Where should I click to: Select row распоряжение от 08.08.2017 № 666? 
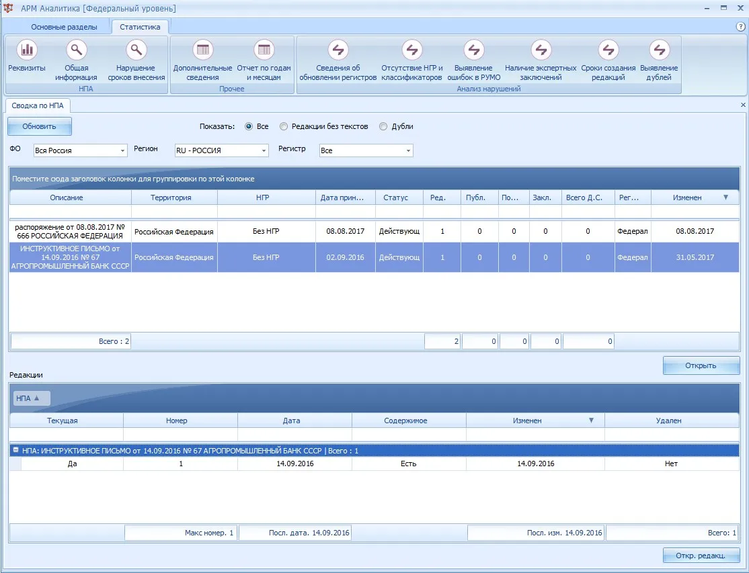(x=374, y=231)
